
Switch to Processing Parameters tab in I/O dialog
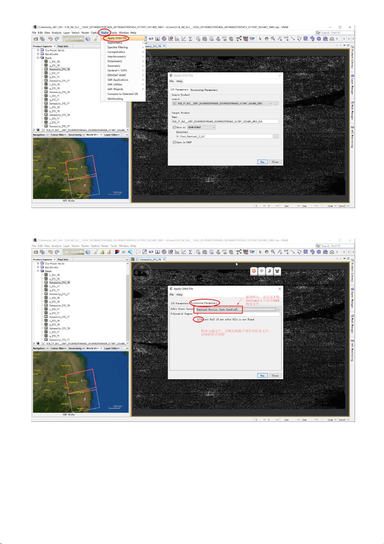[x=204, y=90]
